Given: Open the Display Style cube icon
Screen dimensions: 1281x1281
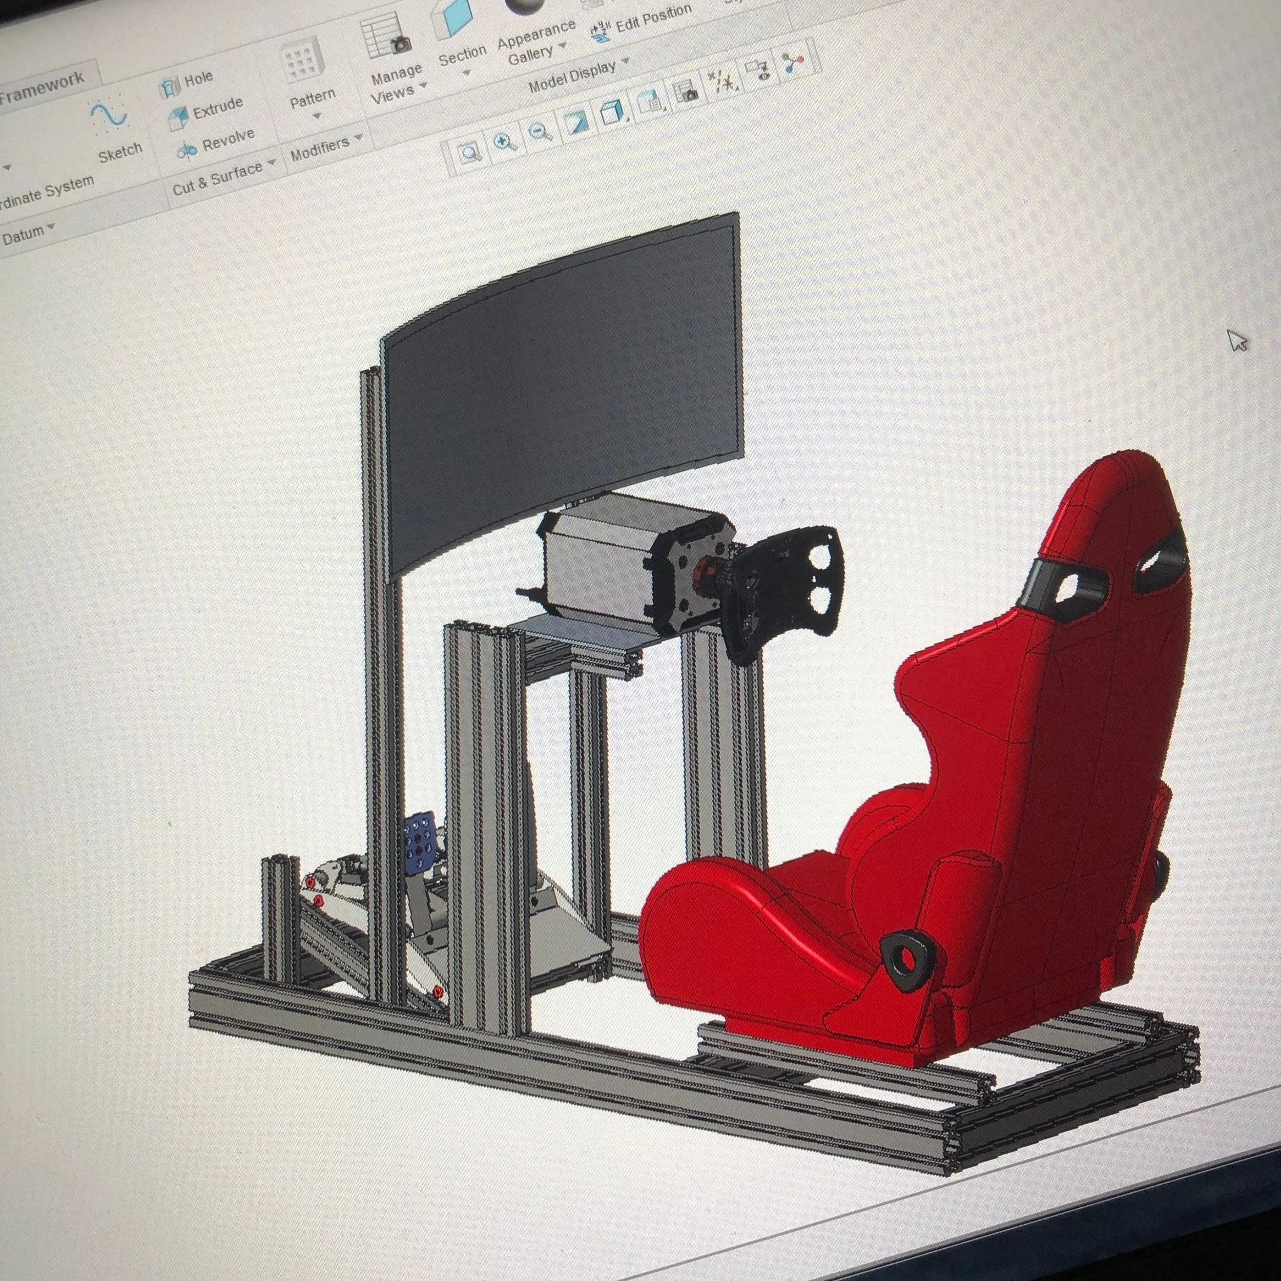Looking at the screenshot, I should pyautogui.click(x=612, y=113).
